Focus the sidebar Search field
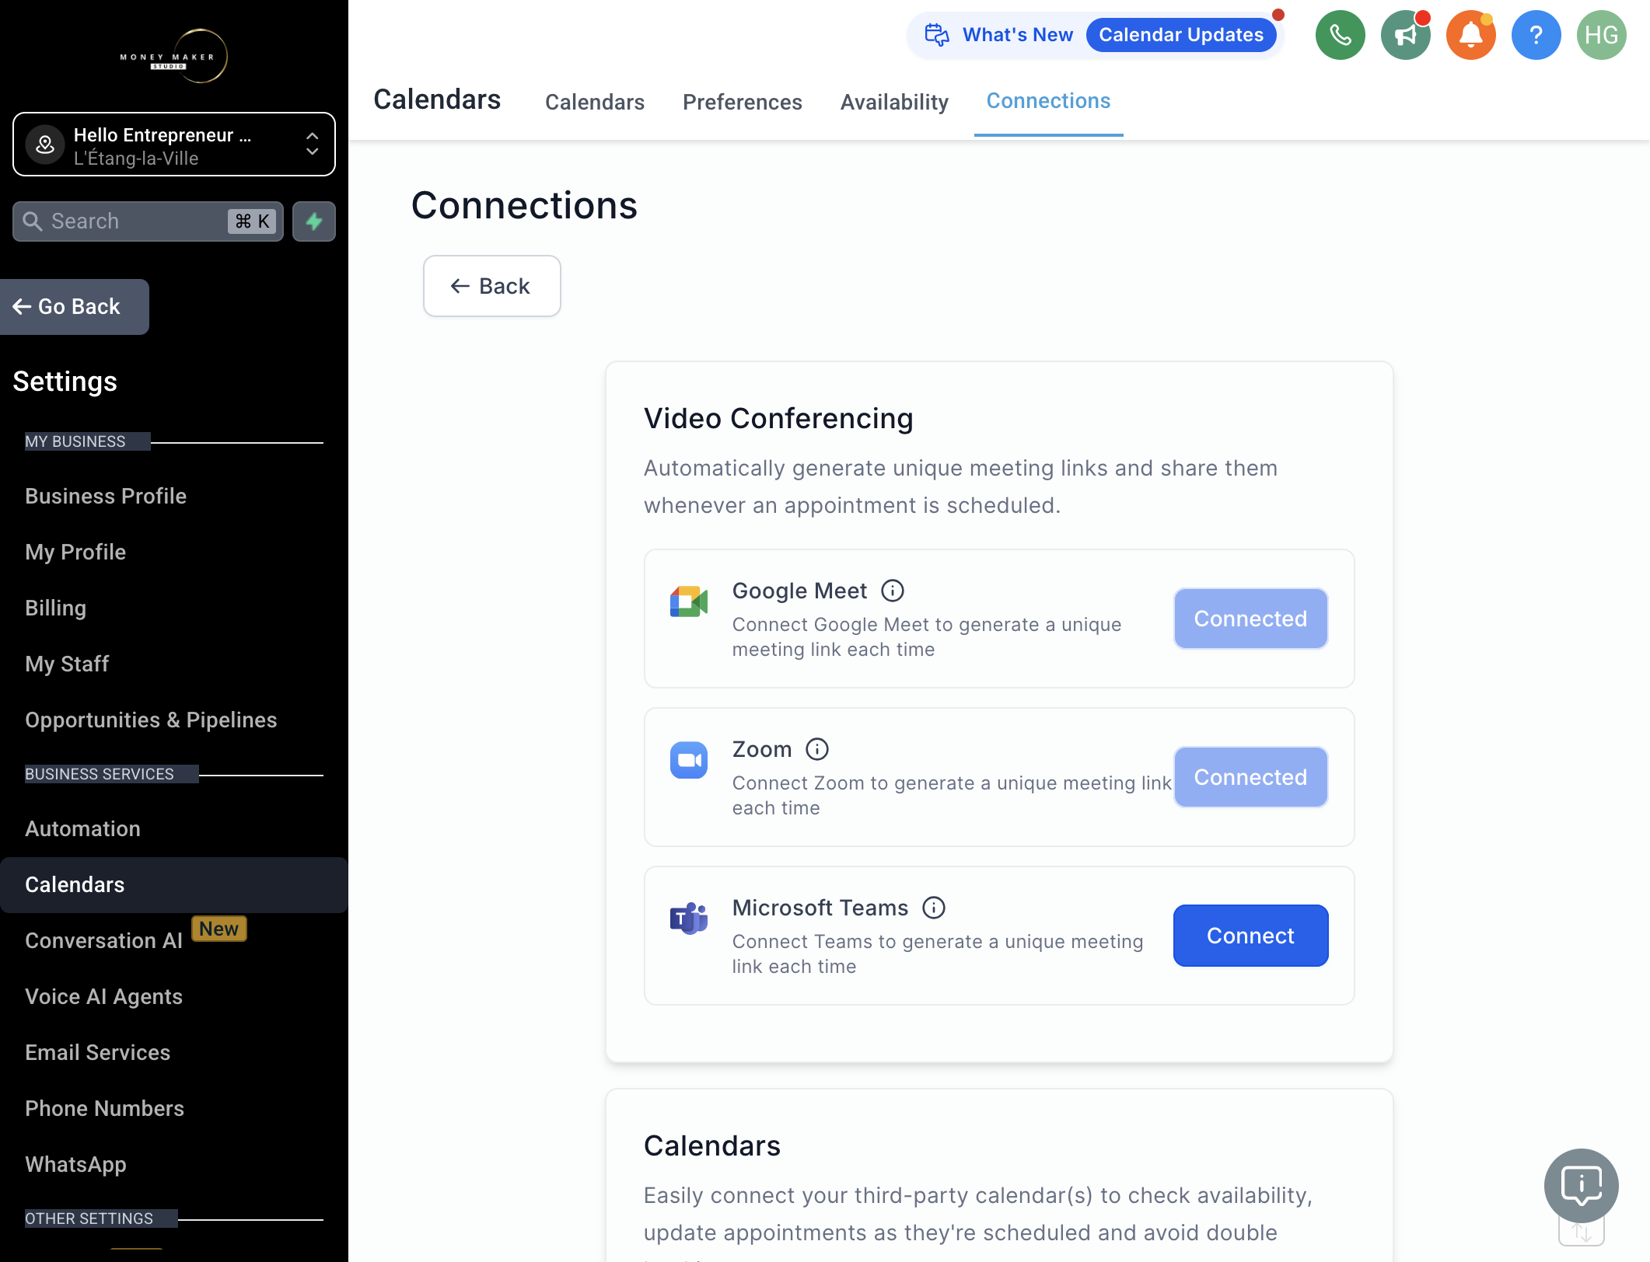The width and height of the screenshot is (1650, 1262). pyautogui.click(x=148, y=221)
